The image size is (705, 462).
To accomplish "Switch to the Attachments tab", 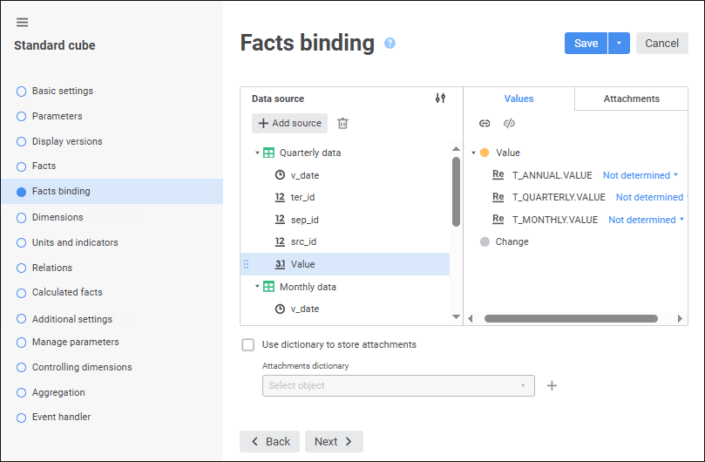I will (631, 99).
